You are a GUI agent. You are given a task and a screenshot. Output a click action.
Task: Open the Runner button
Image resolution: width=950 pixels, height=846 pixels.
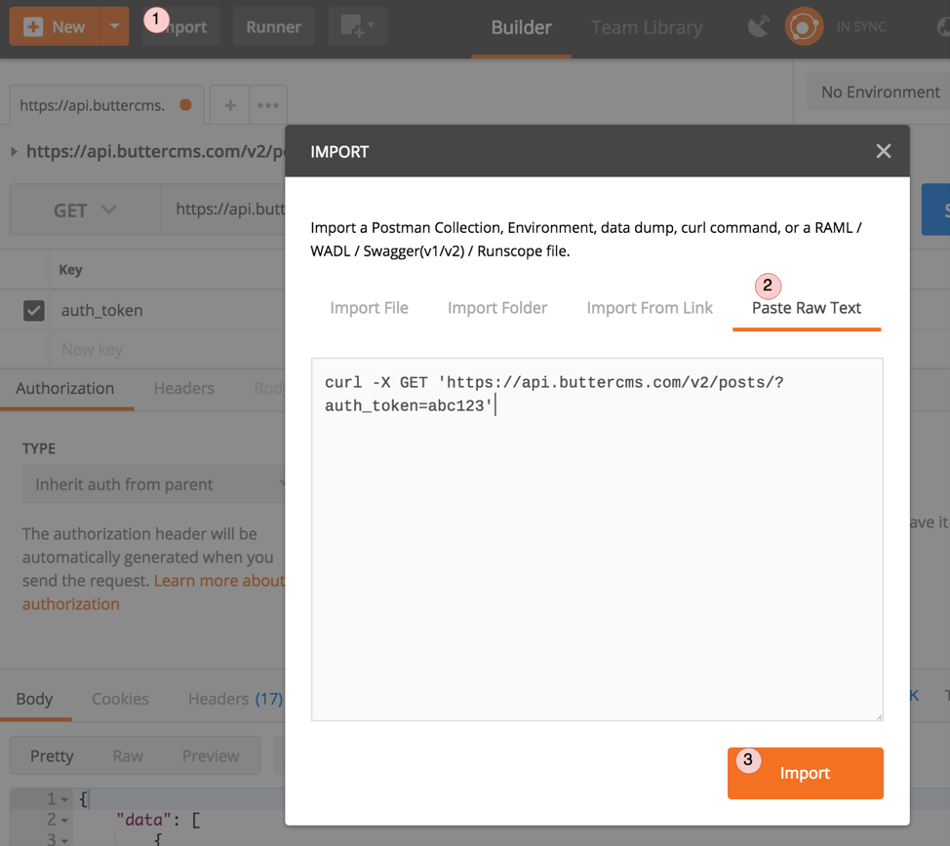pos(273,26)
